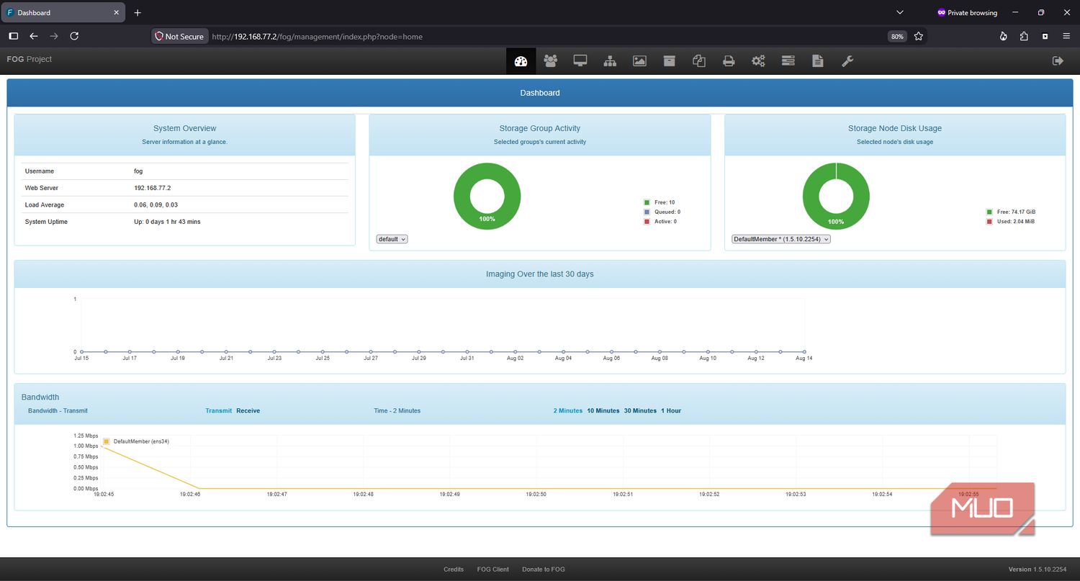Image resolution: width=1080 pixels, height=581 pixels.
Task: Open the Storage archive box icon
Action: tap(669, 61)
